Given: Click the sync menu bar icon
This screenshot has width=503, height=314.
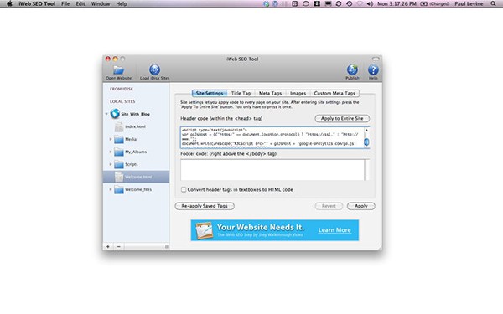Looking at the screenshot, I should coord(339,3).
